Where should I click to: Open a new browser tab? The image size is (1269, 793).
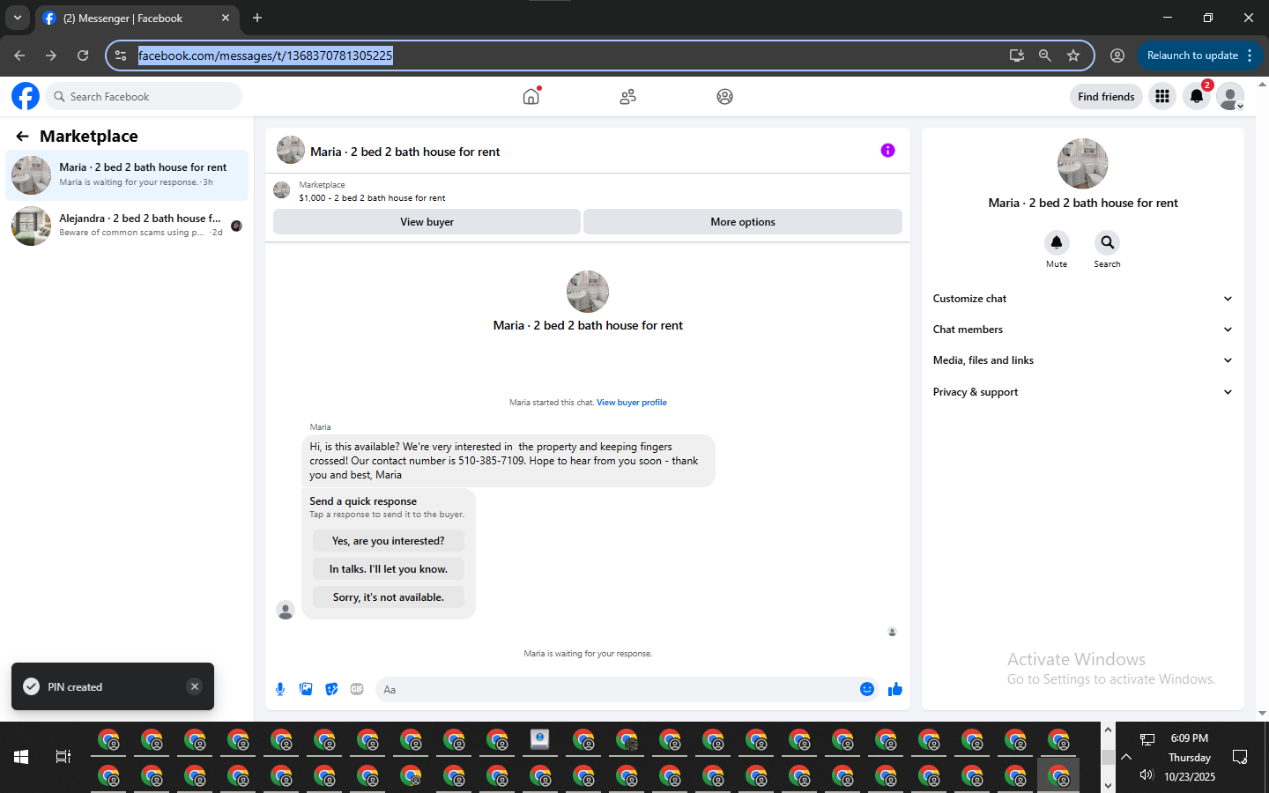coord(257,18)
